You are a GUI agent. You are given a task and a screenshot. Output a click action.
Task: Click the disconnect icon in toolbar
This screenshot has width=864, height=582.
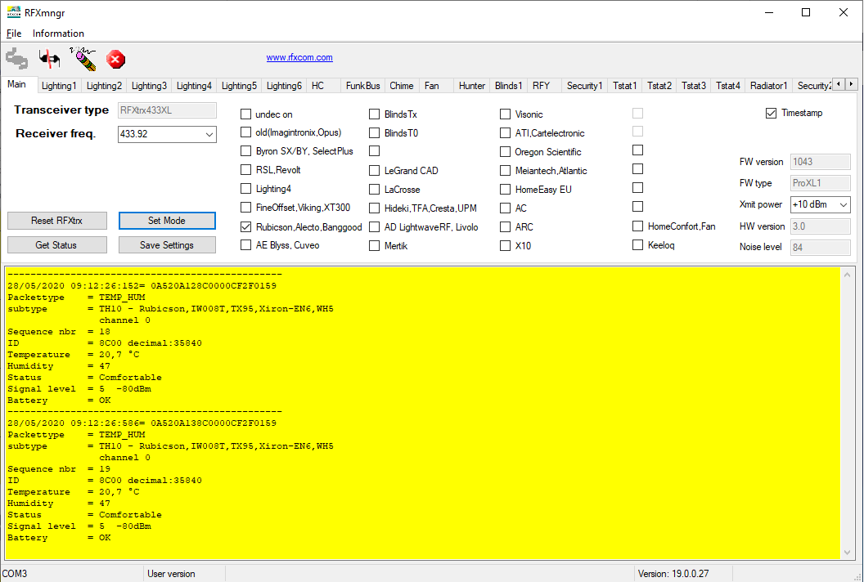(50, 60)
